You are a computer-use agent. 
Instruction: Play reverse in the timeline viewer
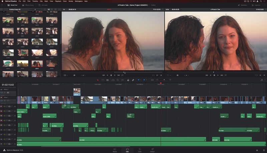211,75
